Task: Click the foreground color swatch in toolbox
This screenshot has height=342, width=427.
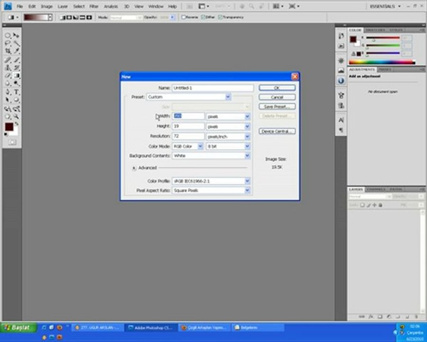Action: click(x=9, y=127)
